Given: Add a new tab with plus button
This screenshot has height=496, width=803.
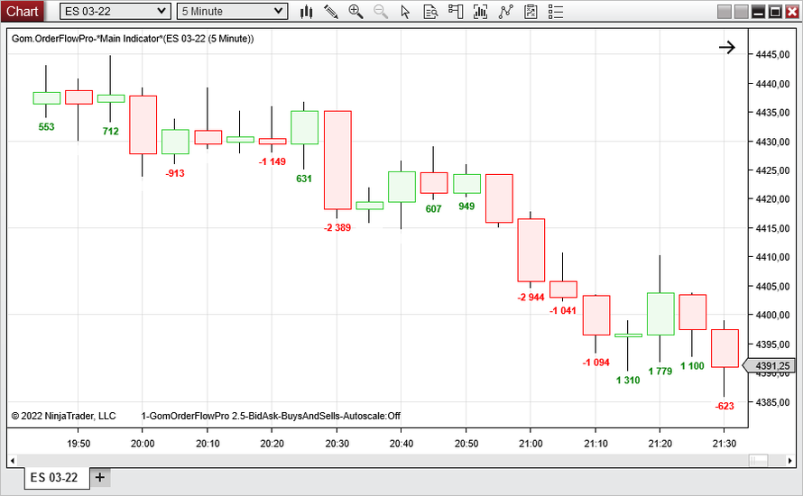Looking at the screenshot, I should pyautogui.click(x=100, y=478).
